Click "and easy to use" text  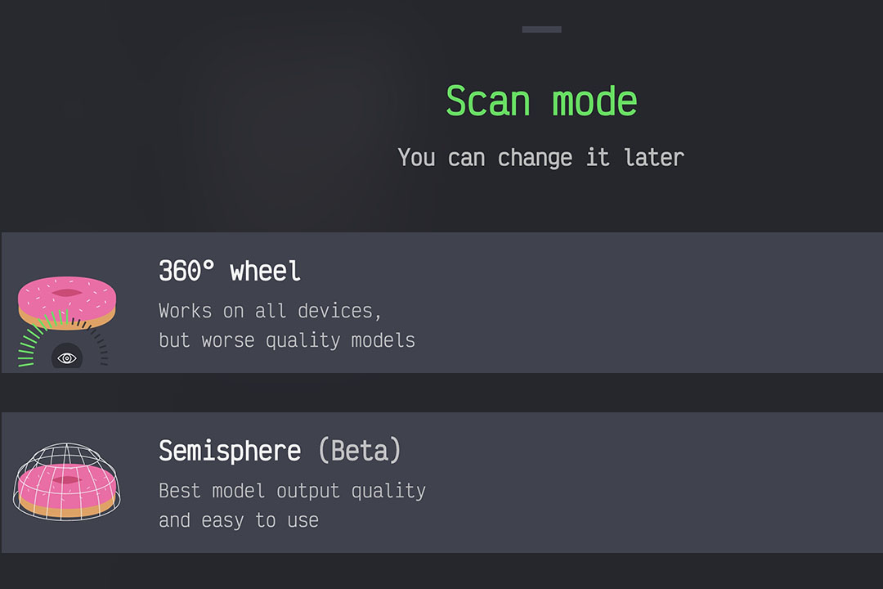(x=239, y=520)
